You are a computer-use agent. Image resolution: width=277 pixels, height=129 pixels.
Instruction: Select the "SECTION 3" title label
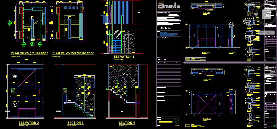coord(75,123)
